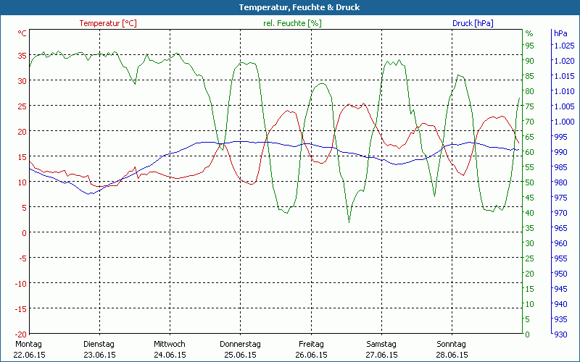The width and height of the screenshot is (580, 362).
Task: Click the 'Samstag' day label
Action: [x=381, y=344]
